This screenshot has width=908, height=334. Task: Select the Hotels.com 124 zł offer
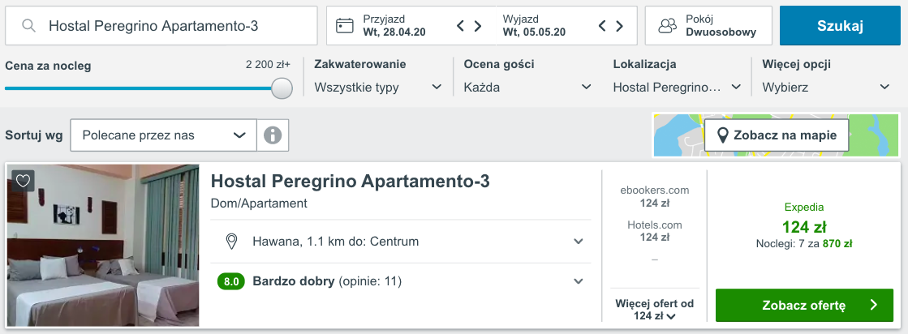point(654,230)
